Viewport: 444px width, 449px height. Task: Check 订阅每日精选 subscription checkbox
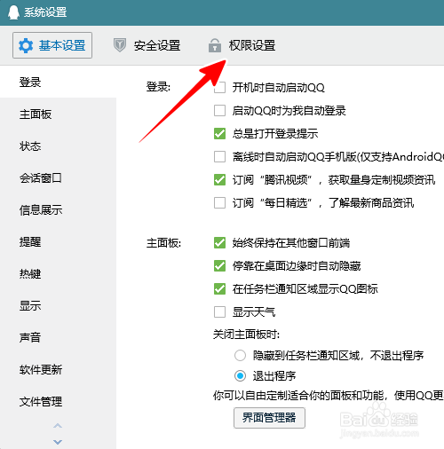(x=219, y=203)
